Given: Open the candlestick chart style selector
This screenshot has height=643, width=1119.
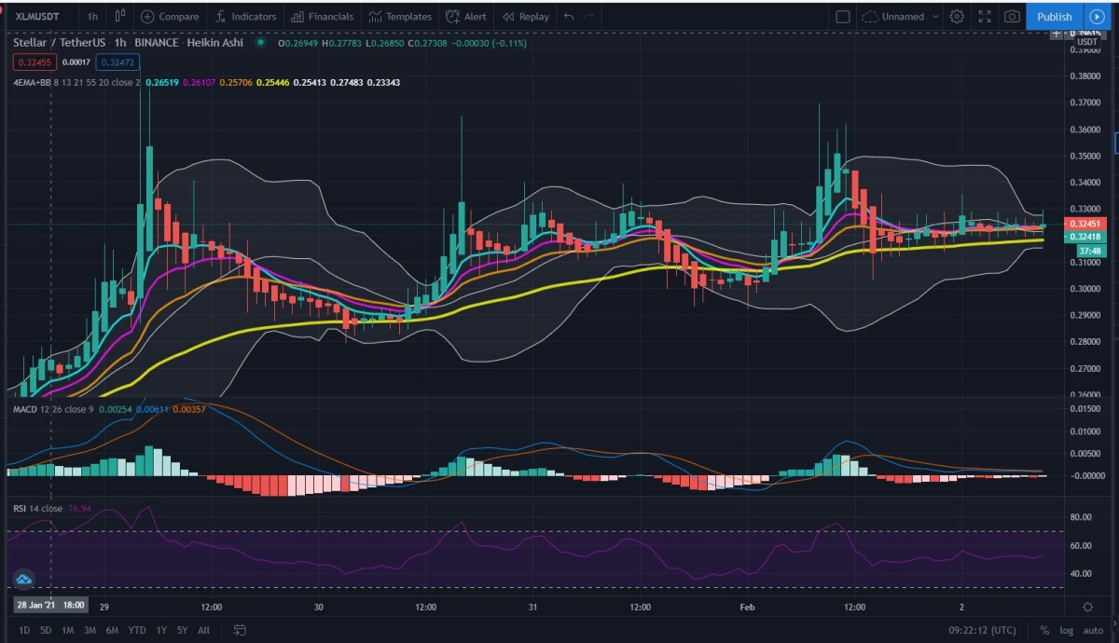Looking at the screenshot, I should 119,17.
